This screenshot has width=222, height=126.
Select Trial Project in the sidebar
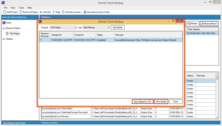15,33
